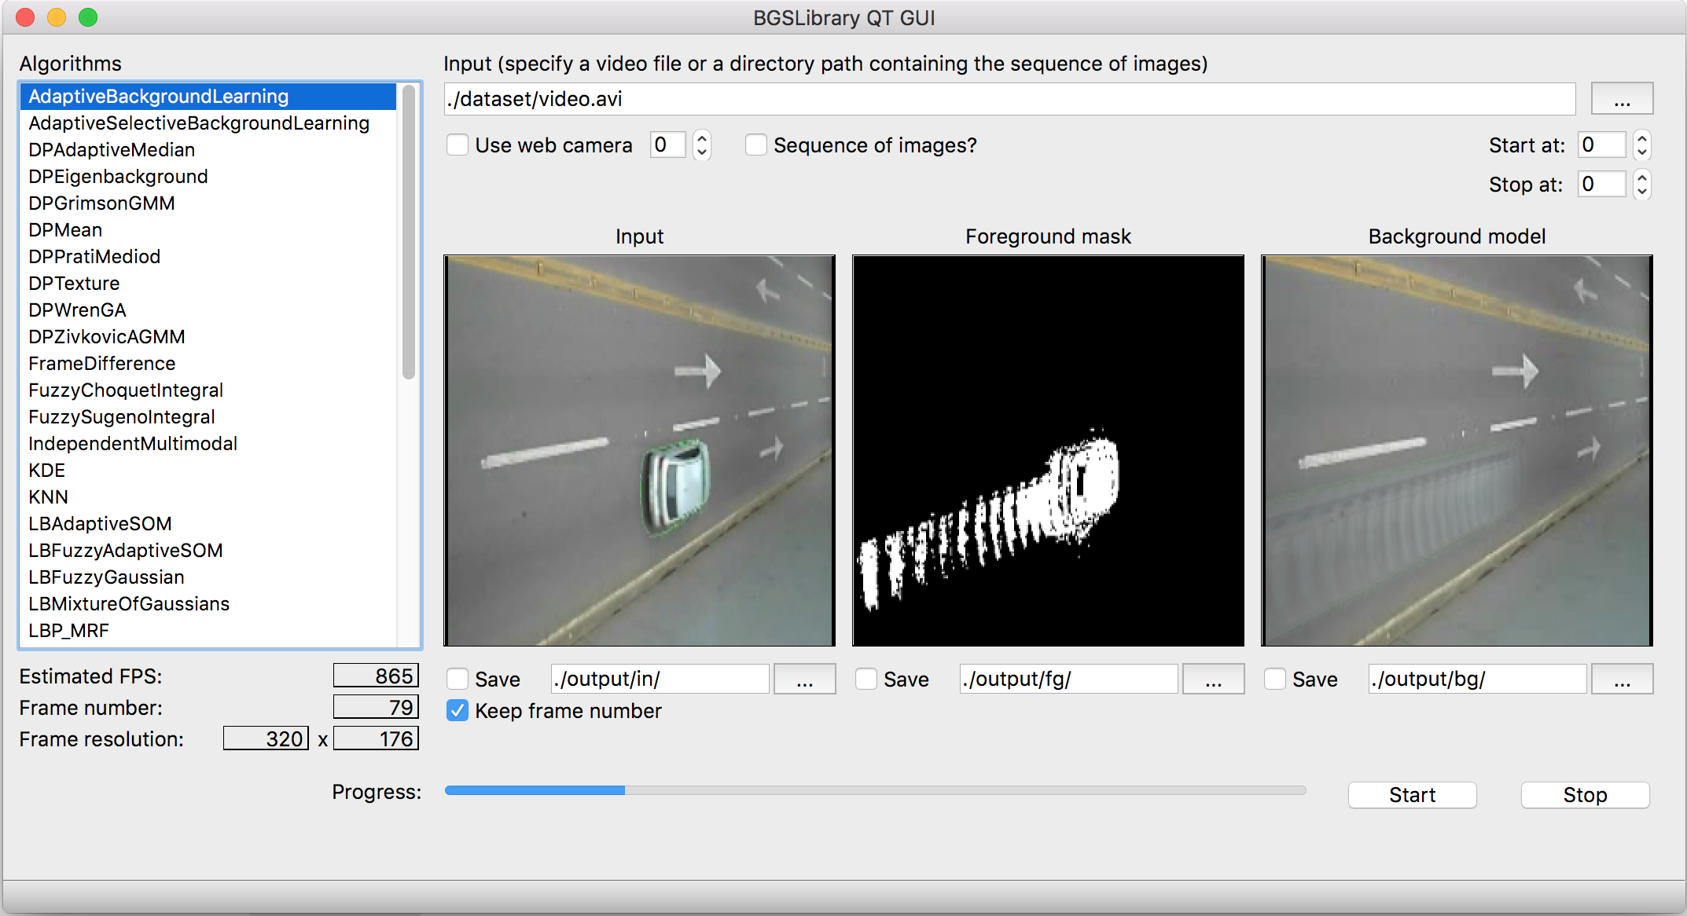Click browse button next to ./output/in/ field

click(x=804, y=680)
